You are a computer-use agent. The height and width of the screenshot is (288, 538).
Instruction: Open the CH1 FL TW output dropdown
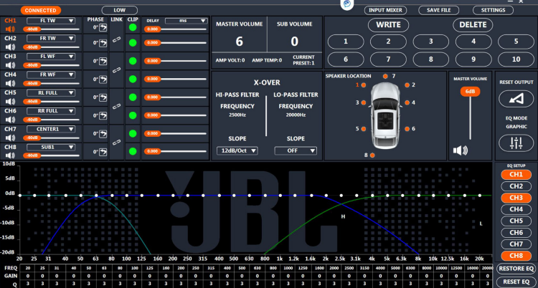tap(51, 21)
